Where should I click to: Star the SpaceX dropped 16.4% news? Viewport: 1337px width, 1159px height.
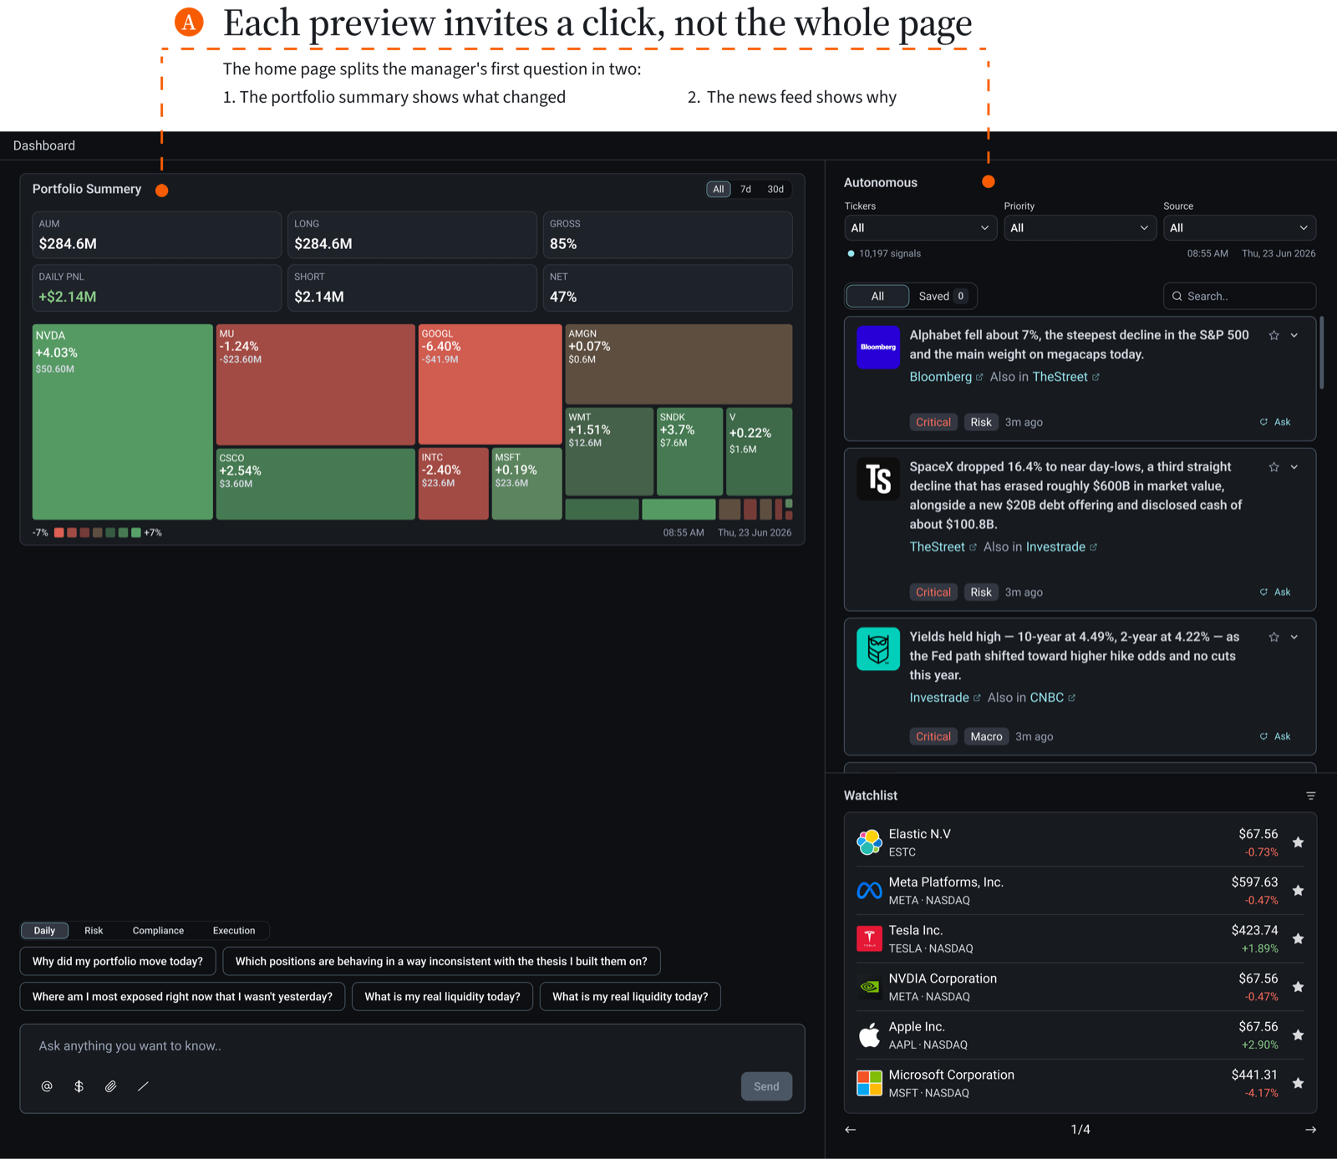pos(1273,467)
